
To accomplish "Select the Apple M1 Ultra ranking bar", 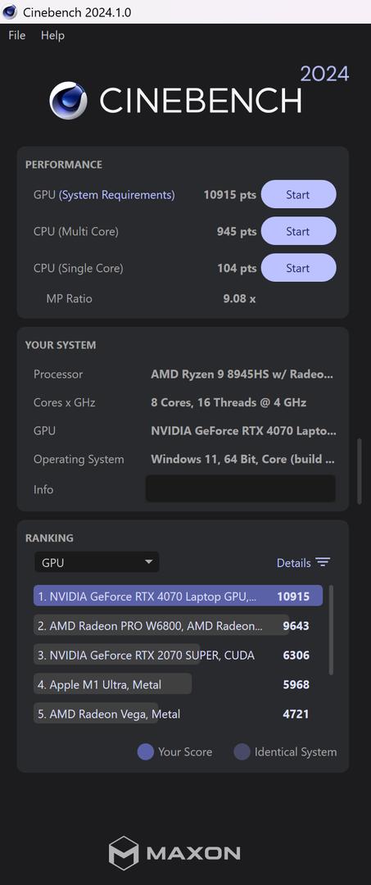I will coord(113,684).
